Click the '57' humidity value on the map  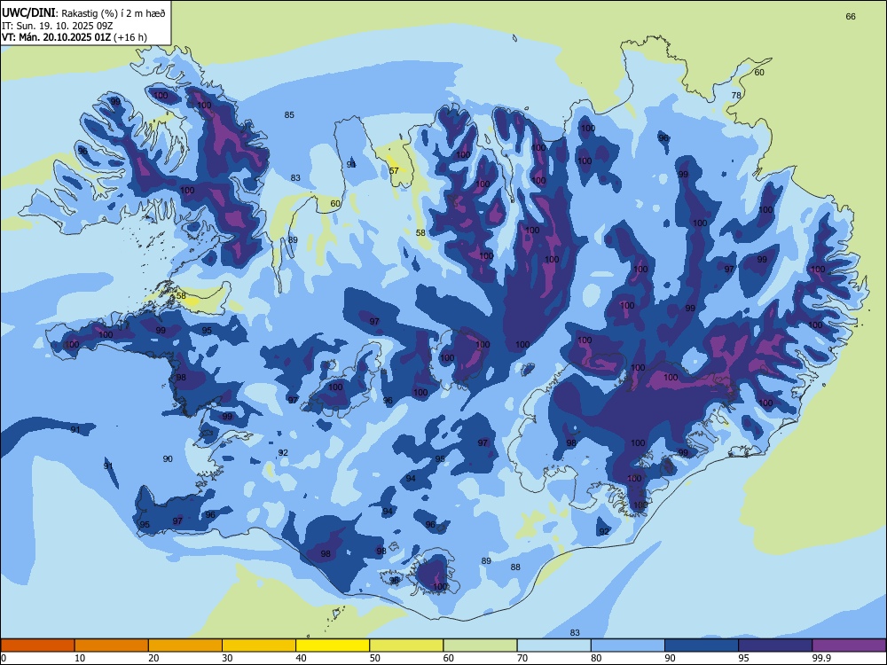(394, 170)
